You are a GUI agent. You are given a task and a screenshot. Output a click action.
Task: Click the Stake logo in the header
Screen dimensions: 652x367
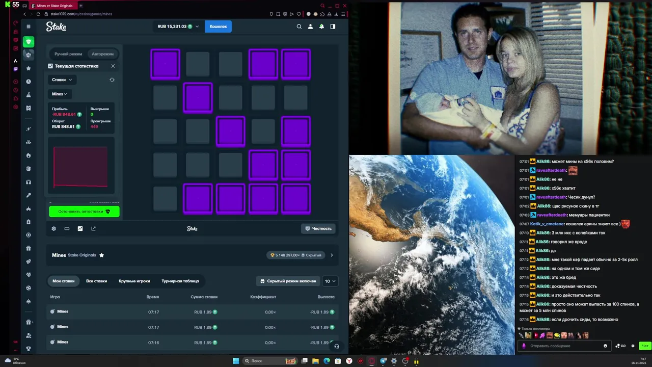coord(56,27)
